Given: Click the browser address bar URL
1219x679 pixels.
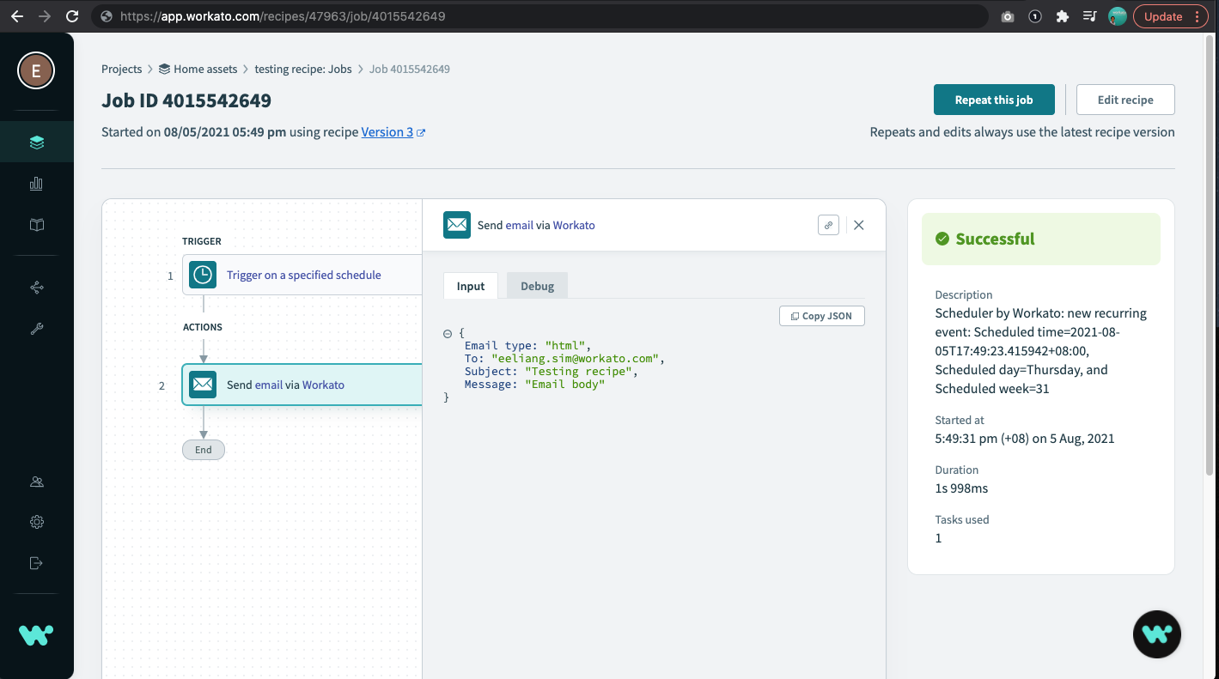Looking at the screenshot, I should tap(283, 16).
